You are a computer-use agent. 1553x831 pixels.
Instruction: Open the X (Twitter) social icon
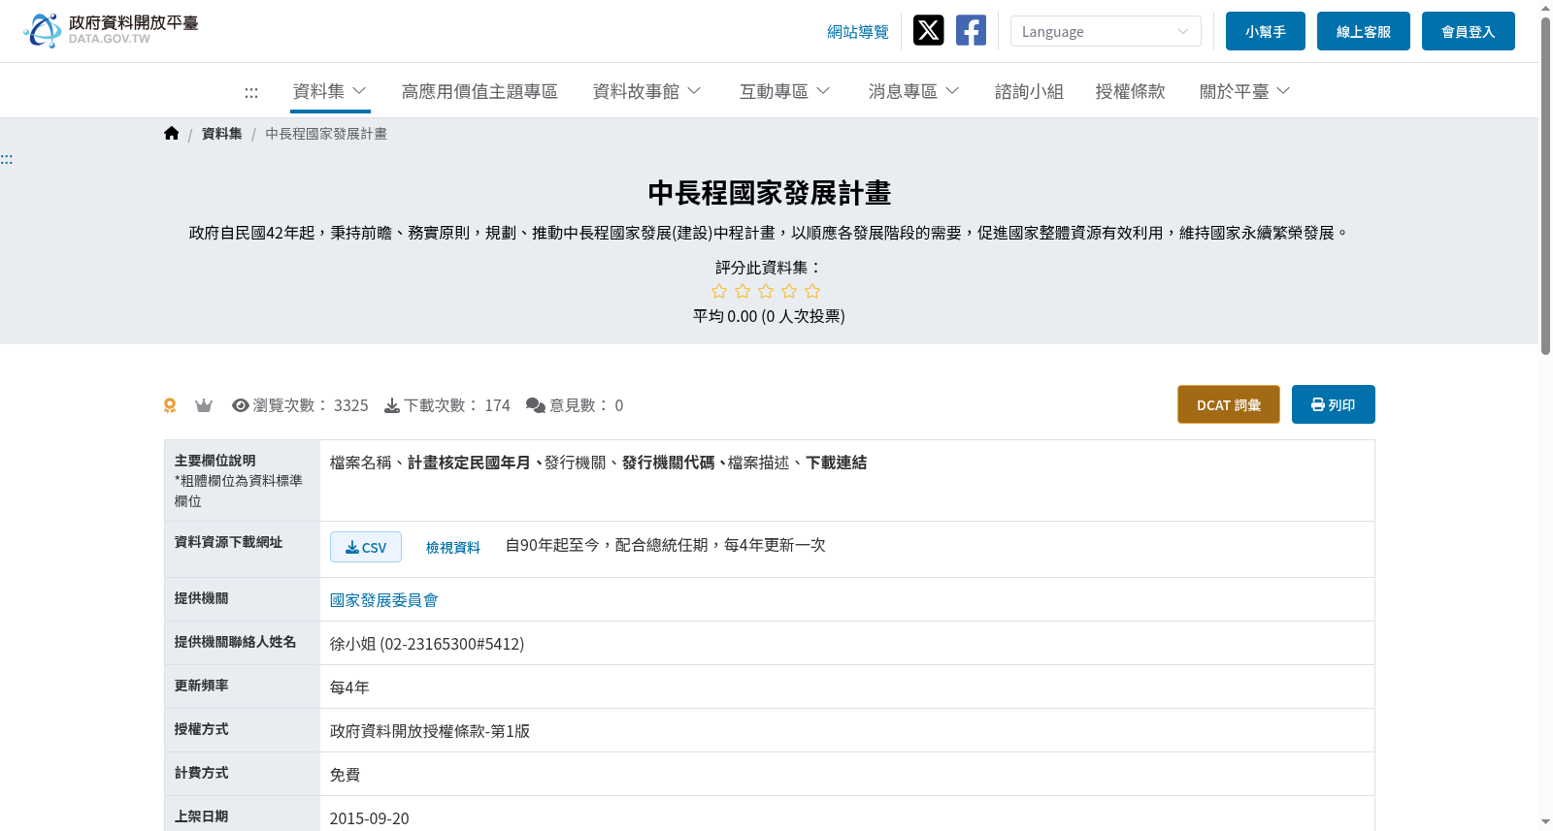928,30
